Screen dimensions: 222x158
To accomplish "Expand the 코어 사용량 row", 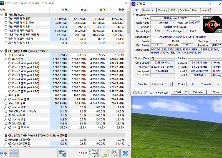I will click(5, 107).
